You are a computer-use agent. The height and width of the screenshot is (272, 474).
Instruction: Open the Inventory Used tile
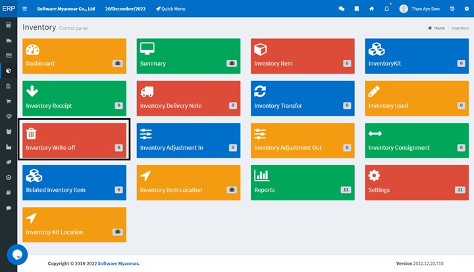coord(417,99)
